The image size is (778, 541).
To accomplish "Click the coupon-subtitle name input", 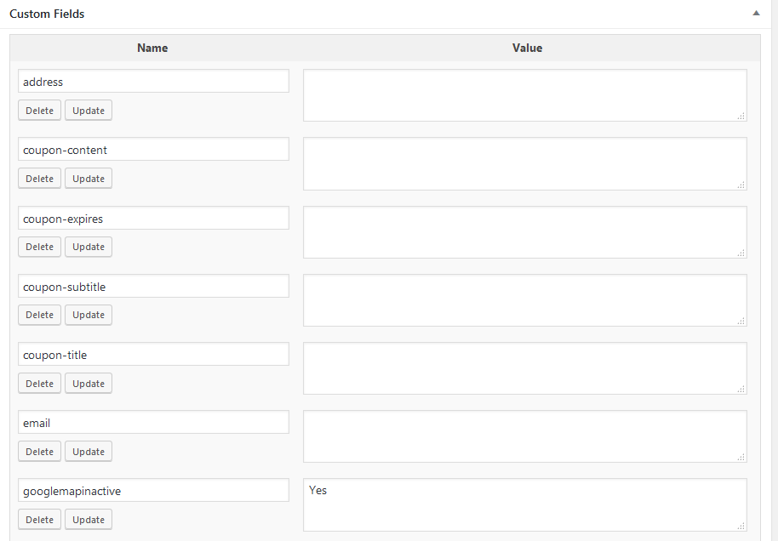I will pos(153,287).
